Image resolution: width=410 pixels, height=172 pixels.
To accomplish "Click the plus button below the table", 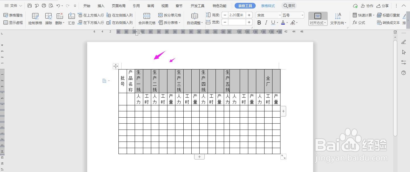I will pos(199,156).
